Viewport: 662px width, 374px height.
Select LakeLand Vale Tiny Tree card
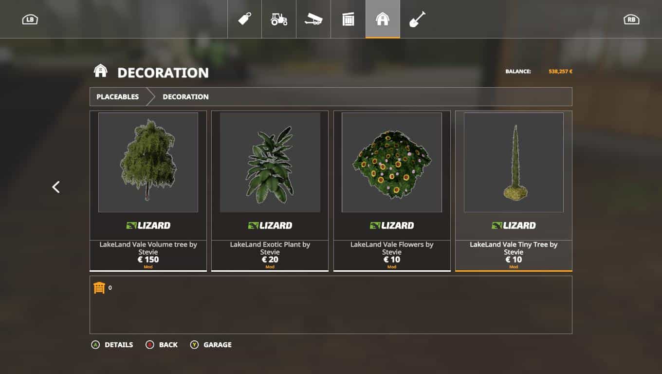tap(514, 191)
